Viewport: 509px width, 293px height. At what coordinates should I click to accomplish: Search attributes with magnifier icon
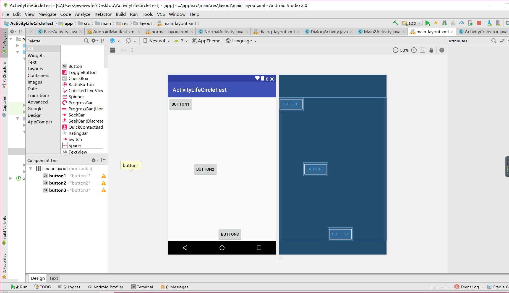(494, 41)
